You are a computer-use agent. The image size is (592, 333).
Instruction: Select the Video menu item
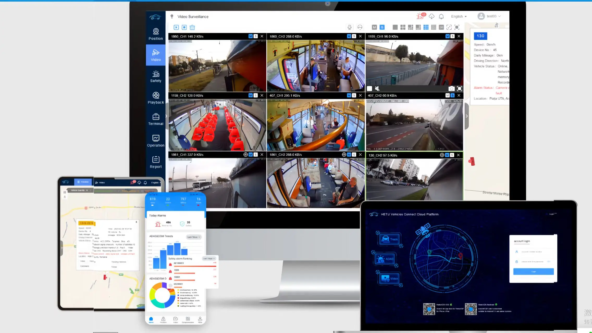point(156,55)
